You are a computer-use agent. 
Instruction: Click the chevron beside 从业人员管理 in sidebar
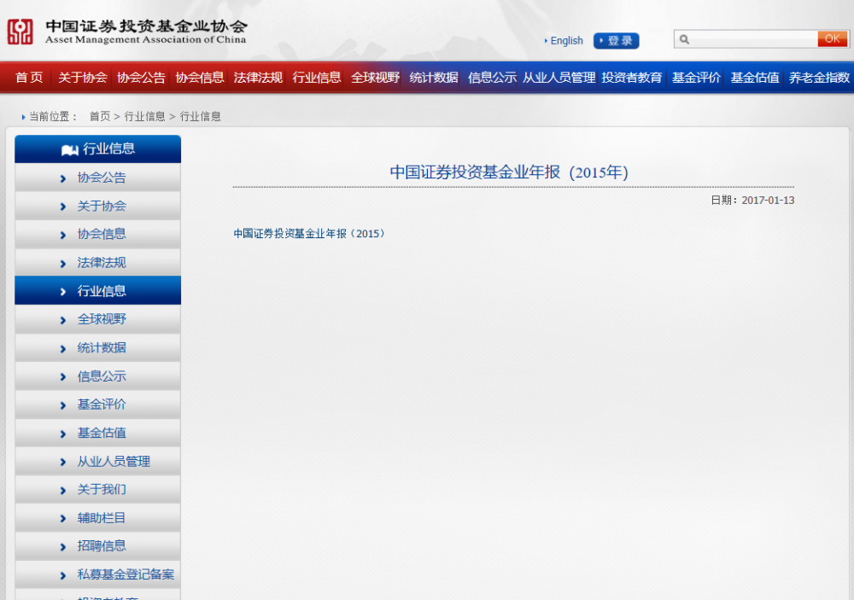point(63,463)
